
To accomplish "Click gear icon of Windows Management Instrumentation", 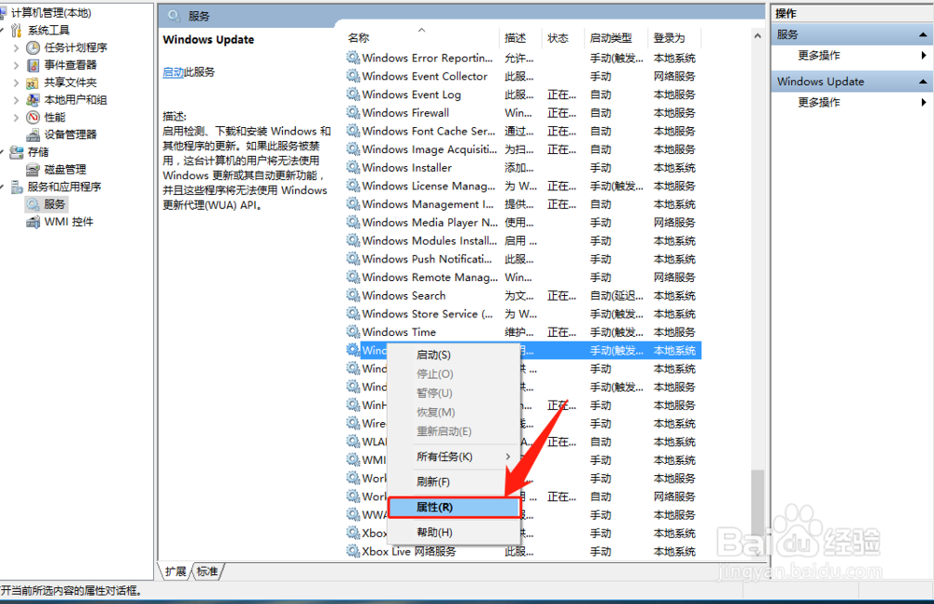I will click(353, 204).
